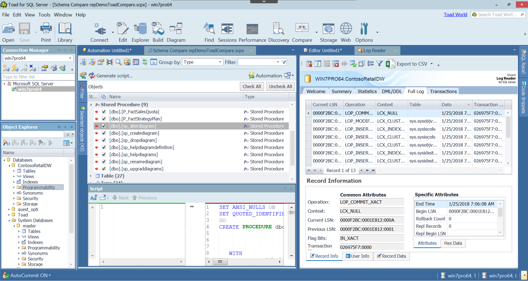Open the Group by Type dropdown
The width and height of the screenshot is (528, 281).
click(x=220, y=62)
